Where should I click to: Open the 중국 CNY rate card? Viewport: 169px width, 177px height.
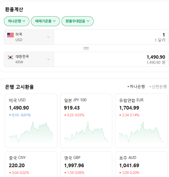tap(31, 164)
